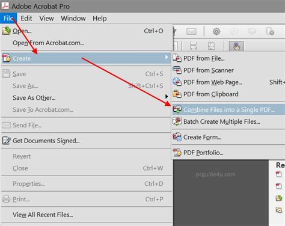The width and height of the screenshot is (285, 226).
Task: Click the fit width scrolling toolbar icon
Action: tap(193, 46)
